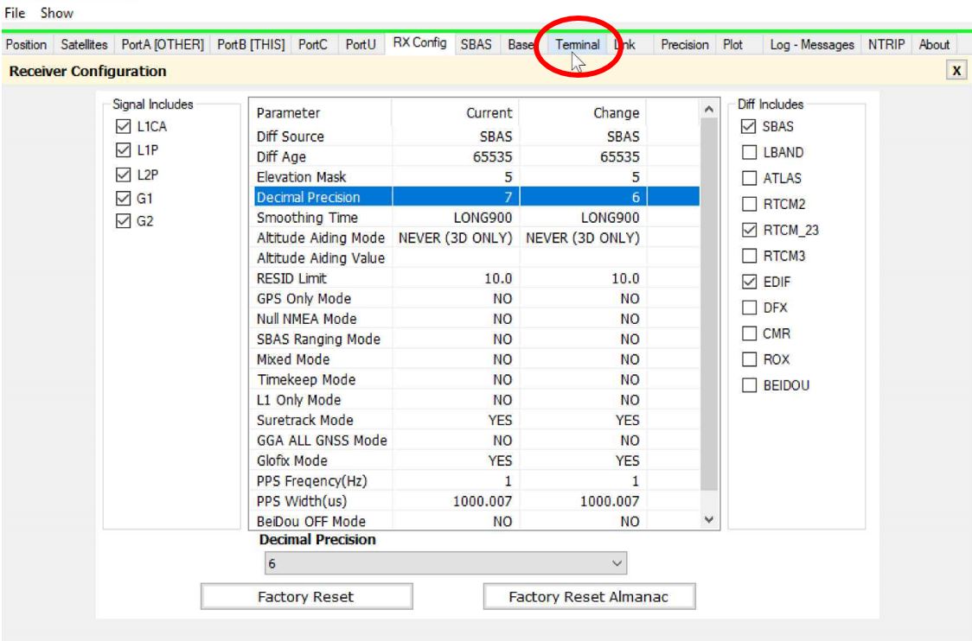Check the BEIDOU diff option
This screenshot has height=641, width=972.
749,385
